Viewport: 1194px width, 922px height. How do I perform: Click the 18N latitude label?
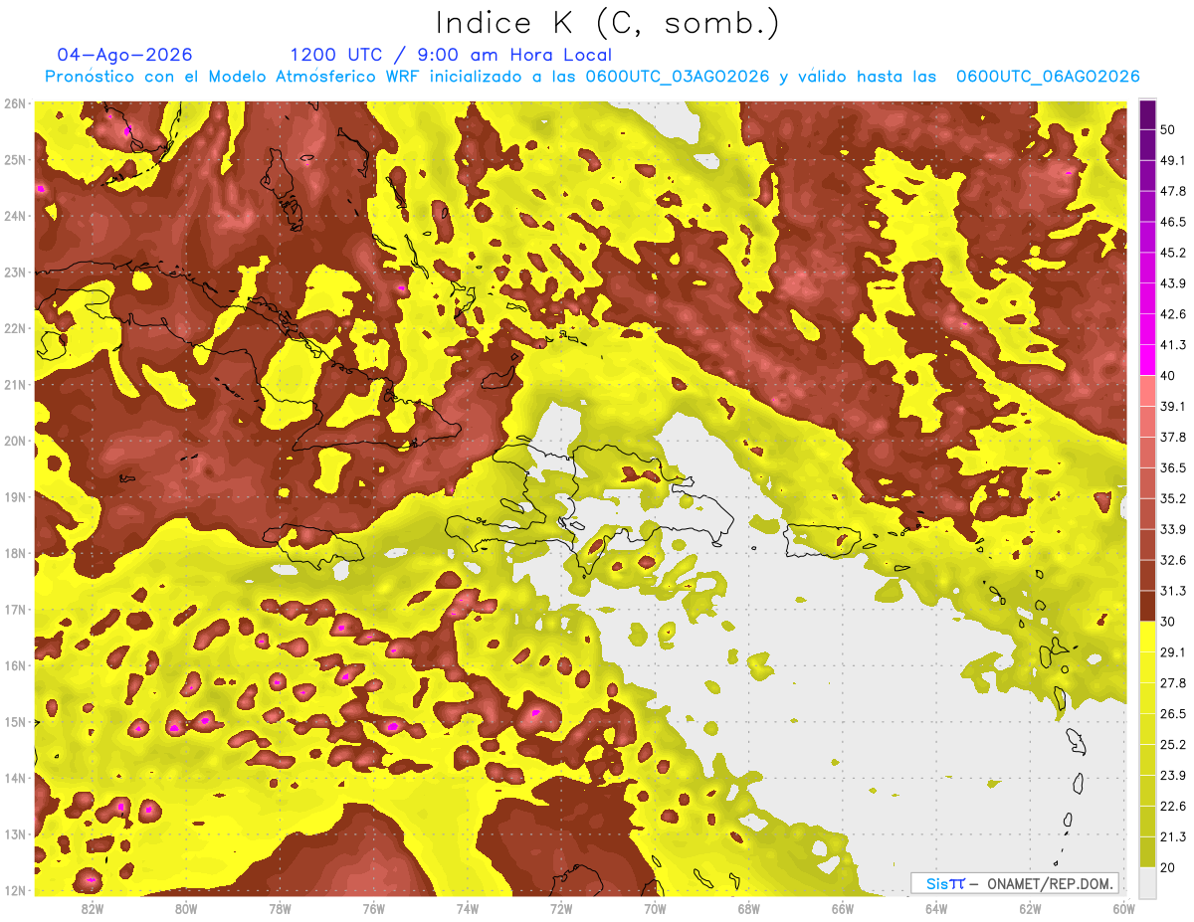click(x=15, y=553)
